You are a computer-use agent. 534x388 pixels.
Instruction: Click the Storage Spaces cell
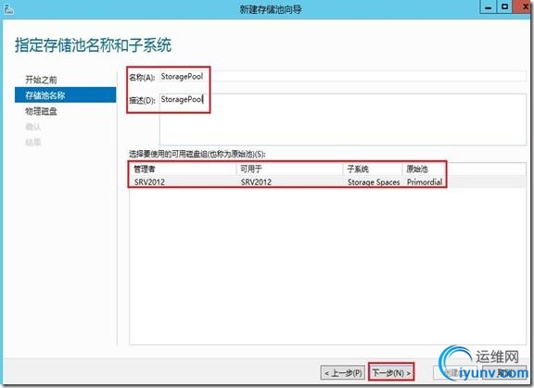click(374, 181)
